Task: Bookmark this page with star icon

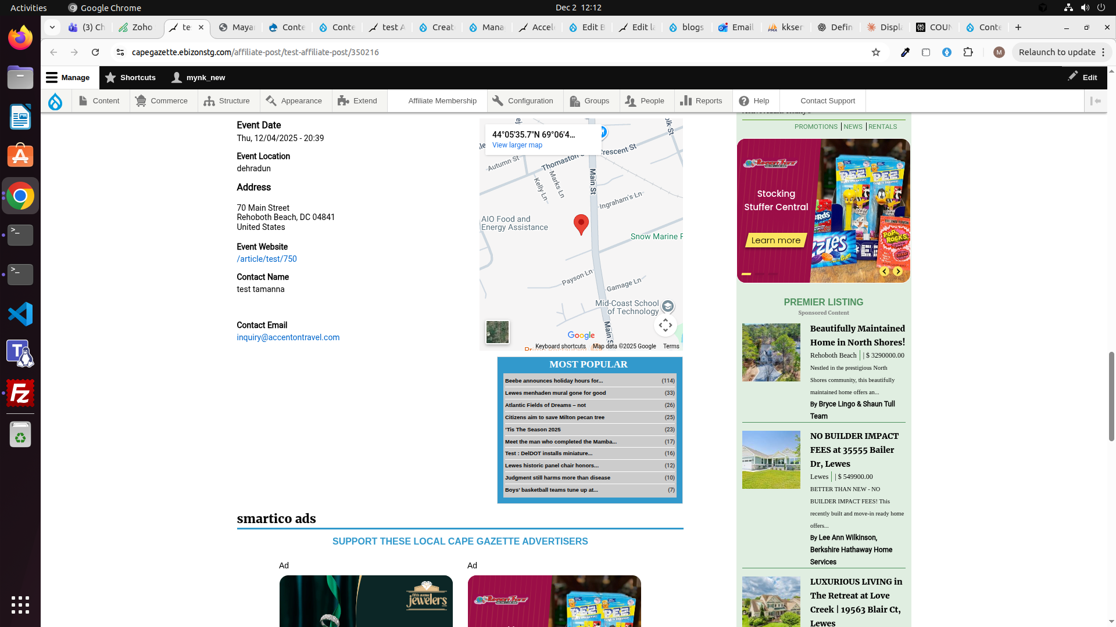Action: click(876, 52)
